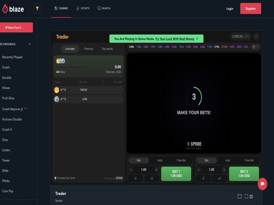Click player d***3 avatar
The image size is (274, 205).
point(57,99)
